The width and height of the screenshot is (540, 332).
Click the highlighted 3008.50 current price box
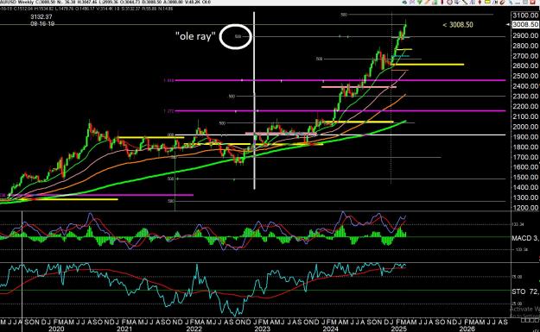click(x=525, y=25)
